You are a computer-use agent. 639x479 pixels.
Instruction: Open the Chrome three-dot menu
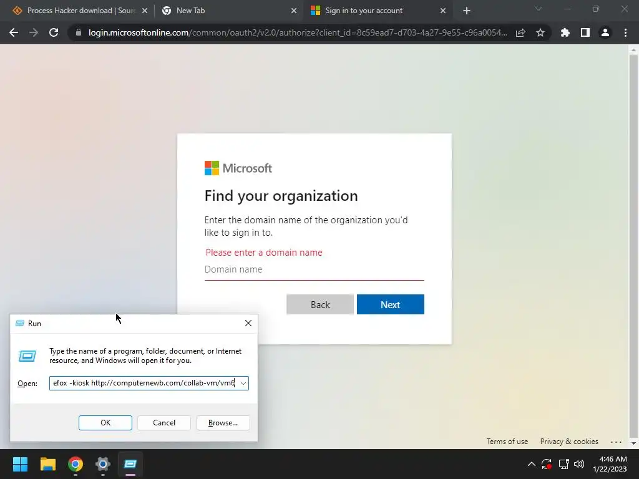tap(625, 32)
